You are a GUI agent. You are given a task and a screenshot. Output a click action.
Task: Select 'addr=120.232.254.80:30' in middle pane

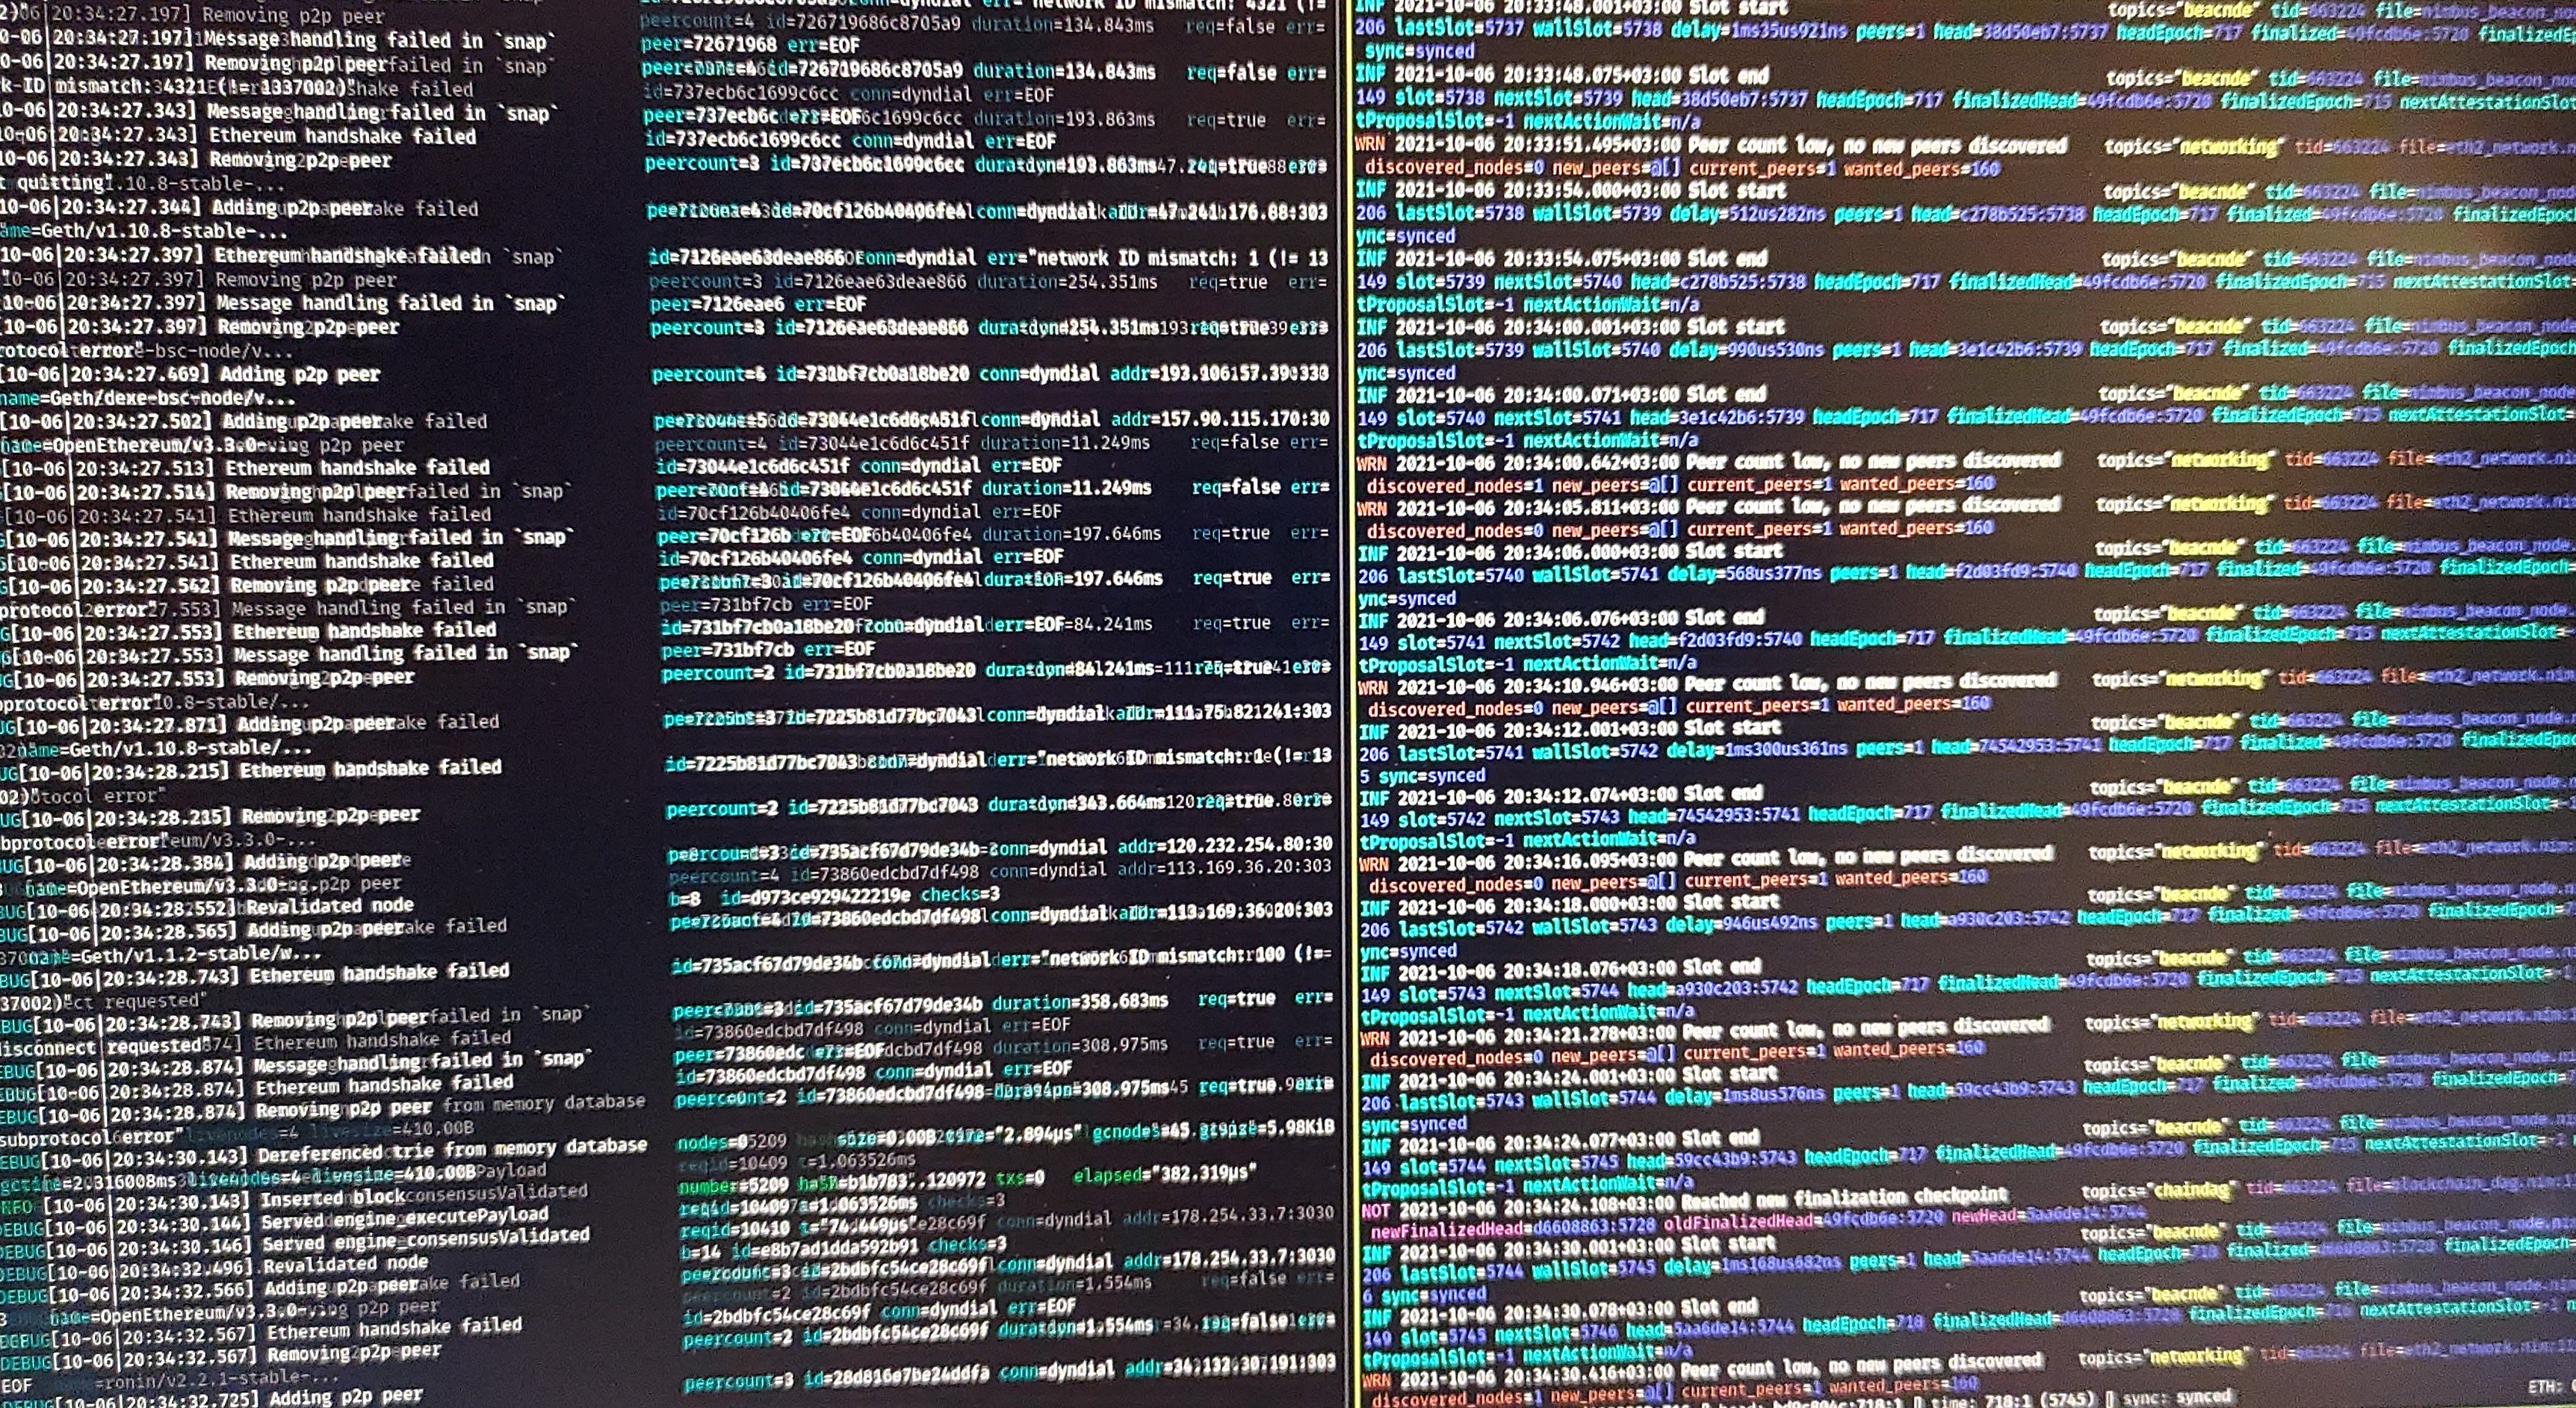(1224, 846)
